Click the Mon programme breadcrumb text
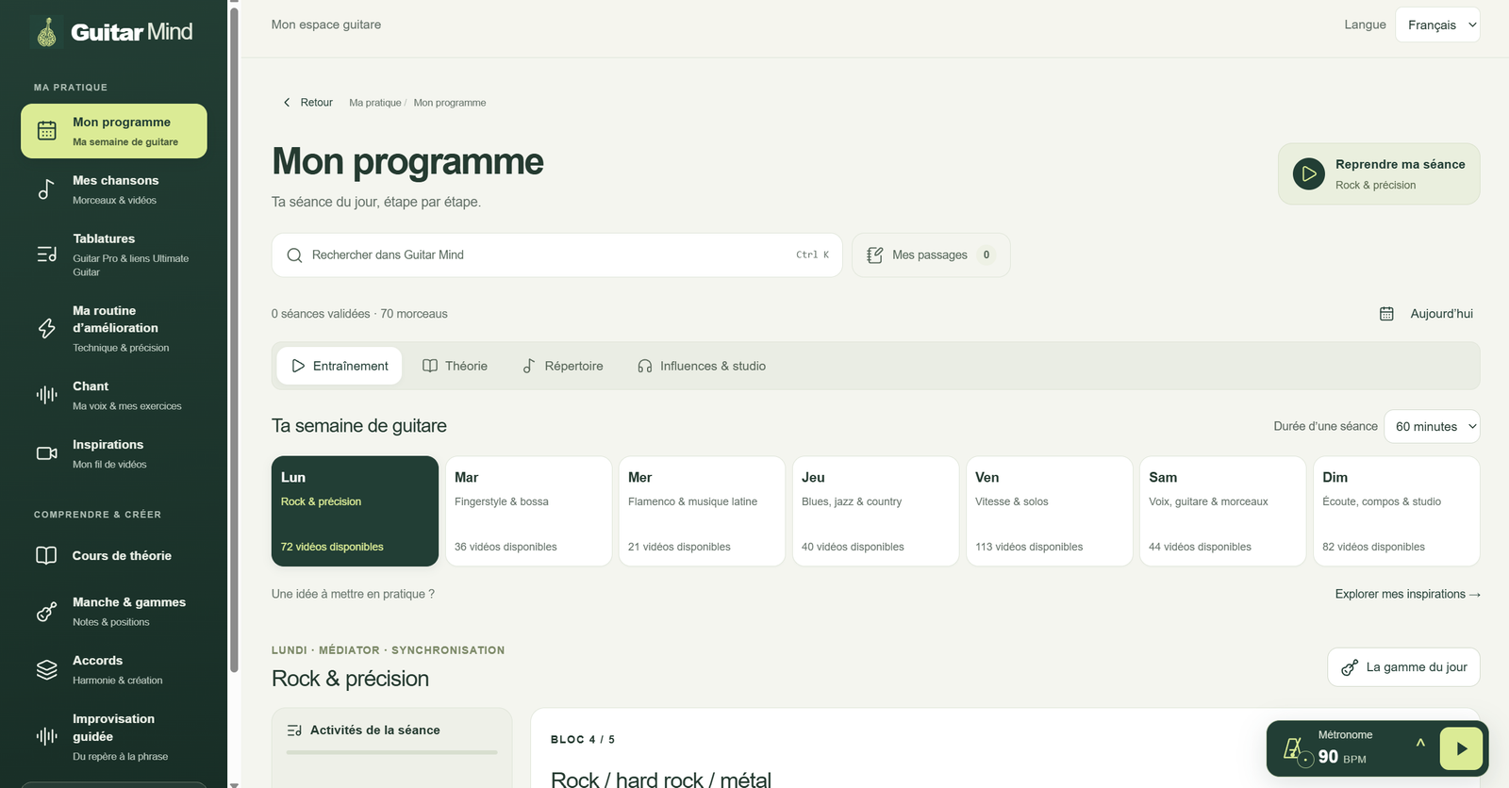The height and width of the screenshot is (788, 1509). pyautogui.click(x=450, y=103)
